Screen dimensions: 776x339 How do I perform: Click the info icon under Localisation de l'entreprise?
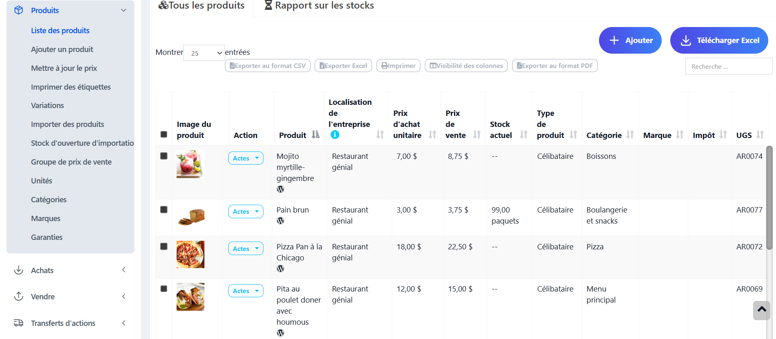point(335,135)
